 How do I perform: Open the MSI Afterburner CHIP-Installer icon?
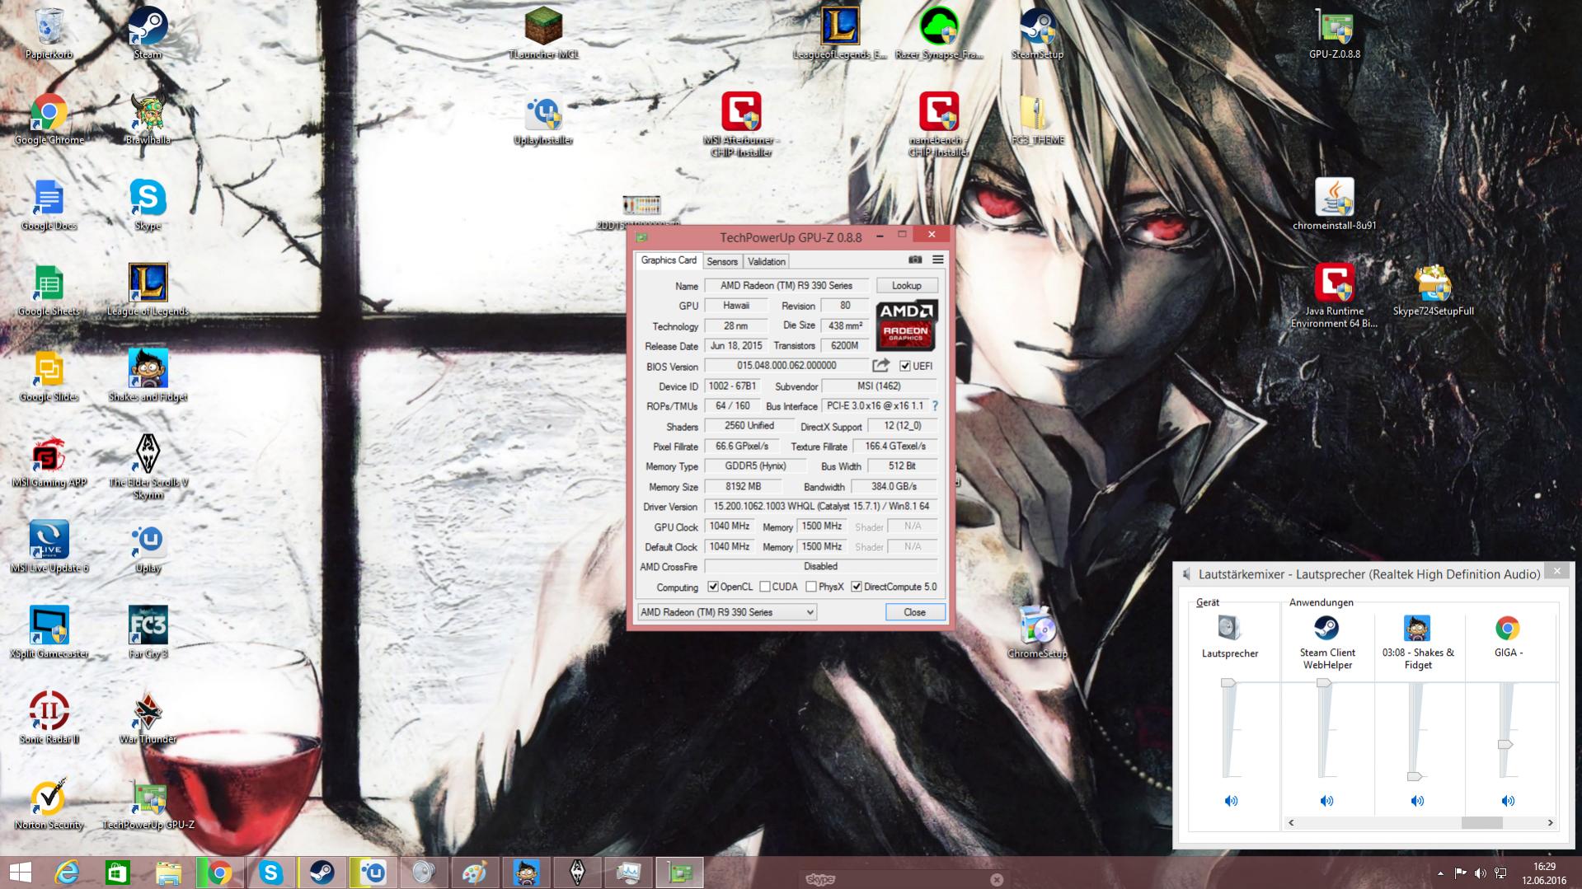741,124
